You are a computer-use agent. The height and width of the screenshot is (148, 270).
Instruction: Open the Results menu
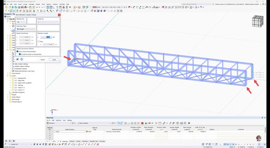point(38,4)
